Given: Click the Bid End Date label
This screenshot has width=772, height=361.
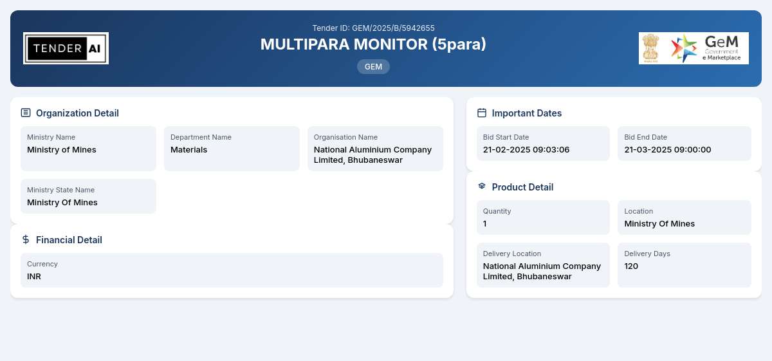Looking at the screenshot, I should pos(646,137).
